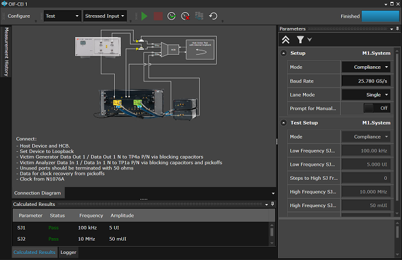The image size is (402, 260).
Task: Start the test with the green play button
Action: coord(144,16)
